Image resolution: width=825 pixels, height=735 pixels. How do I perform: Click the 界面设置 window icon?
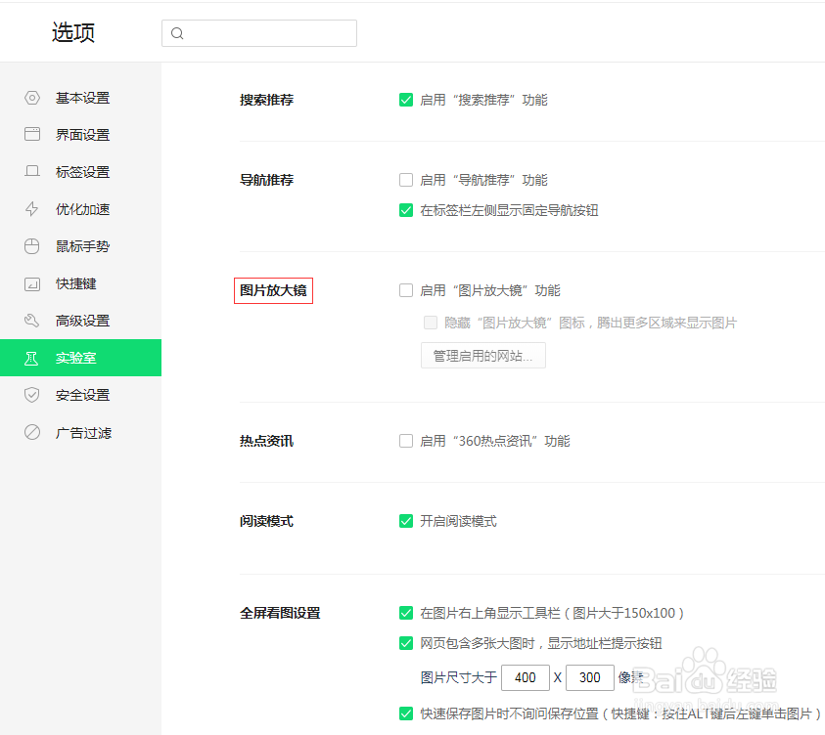32,135
